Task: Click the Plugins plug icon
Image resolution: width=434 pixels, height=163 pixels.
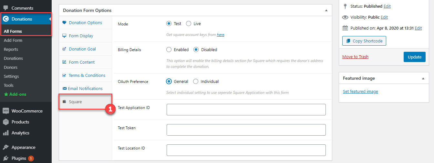Action: click(6, 158)
